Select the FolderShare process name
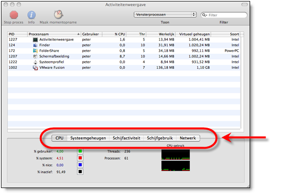This screenshot has width=281, height=194. click(49, 50)
